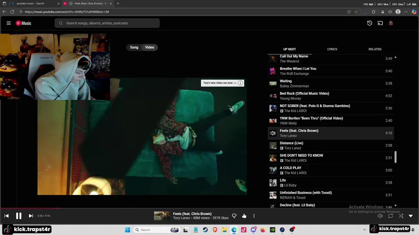
Task: Click the player bar album thumbnail
Action: pyautogui.click(x=162, y=216)
